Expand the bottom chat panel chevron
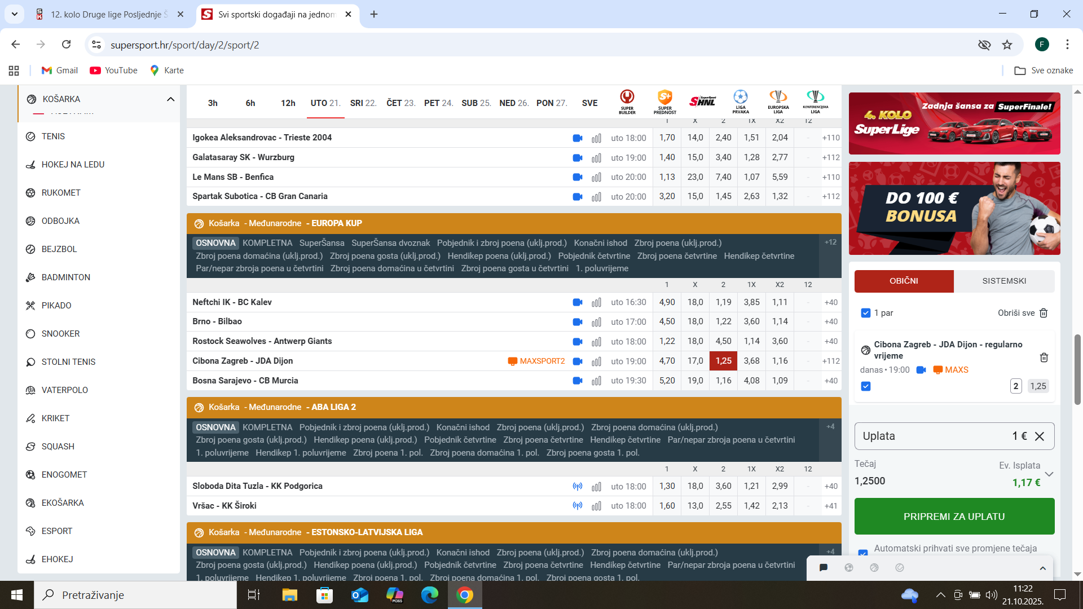This screenshot has height=609, width=1083. 1042,568
